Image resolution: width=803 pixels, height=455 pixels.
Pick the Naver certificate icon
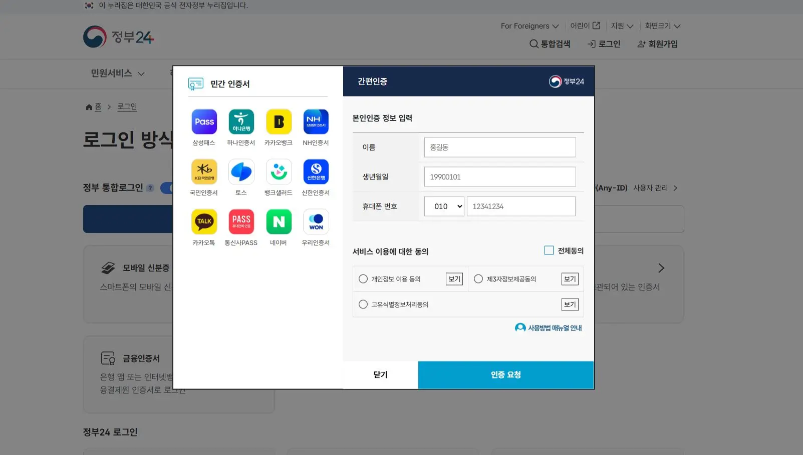pyautogui.click(x=279, y=221)
